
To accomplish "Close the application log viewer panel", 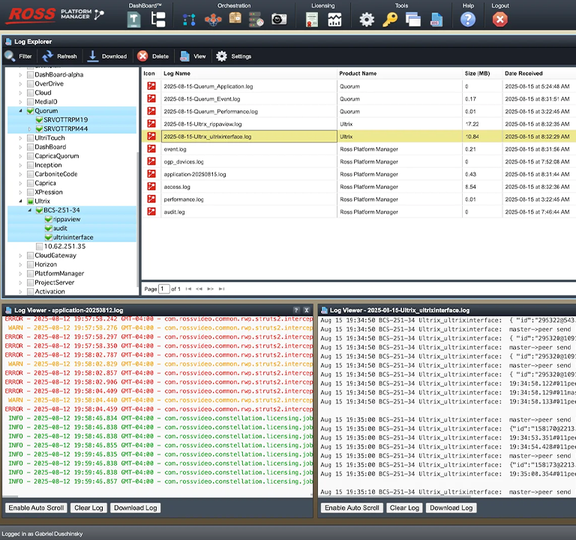I will click(307, 310).
